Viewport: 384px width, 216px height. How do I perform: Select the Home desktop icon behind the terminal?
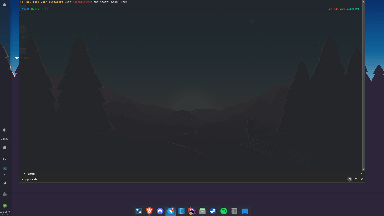click(x=22, y=11)
